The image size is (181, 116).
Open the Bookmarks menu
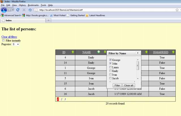coord(33,5)
